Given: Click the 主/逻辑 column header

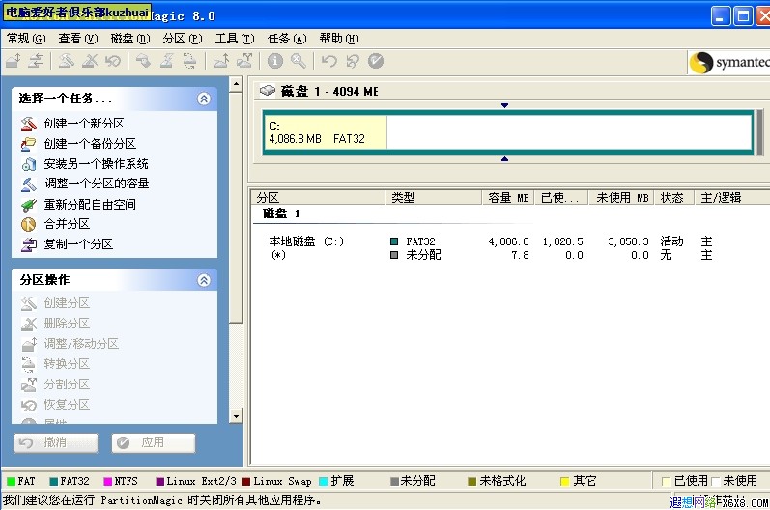Looking at the screenshot, I should click(731, 197).
